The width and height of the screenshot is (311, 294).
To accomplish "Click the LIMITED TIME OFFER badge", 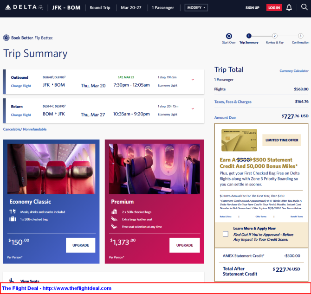I will point(282,140).
